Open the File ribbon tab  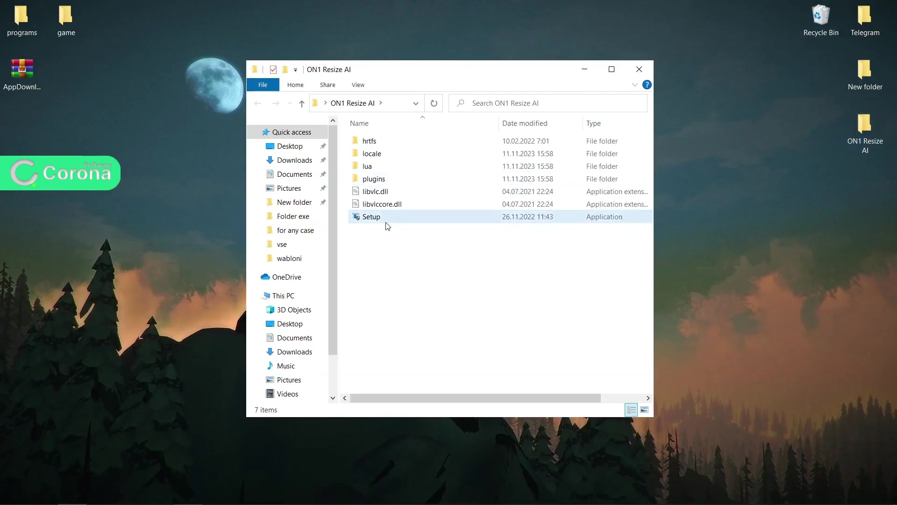263,85
